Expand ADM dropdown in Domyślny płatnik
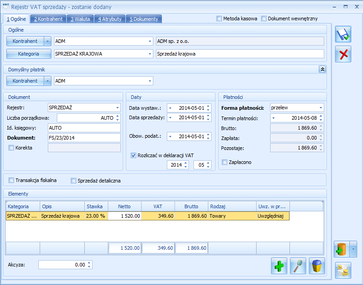 coord(150,81)
